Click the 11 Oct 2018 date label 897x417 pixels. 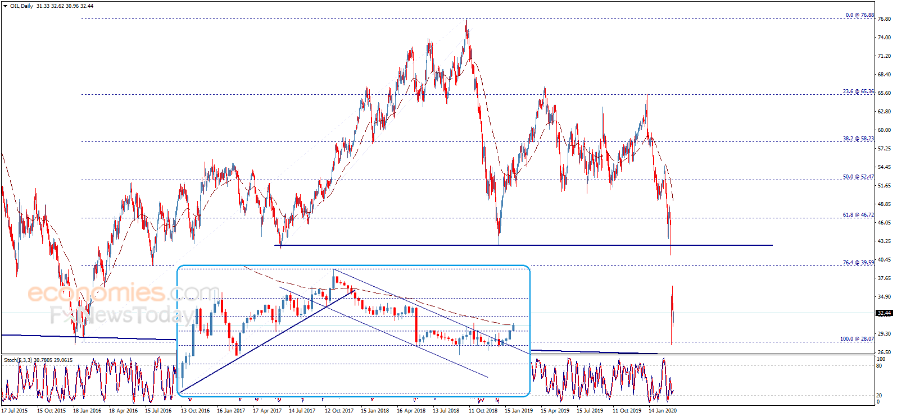(x=483, y=411)
